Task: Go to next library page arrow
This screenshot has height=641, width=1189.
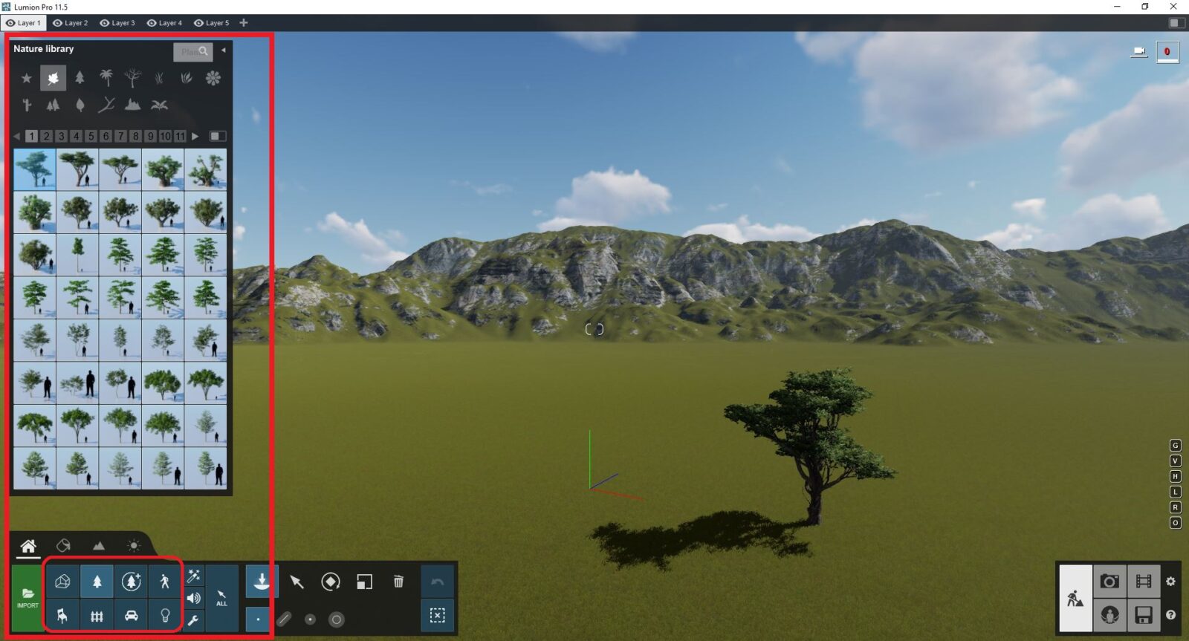Action: pos(195,136)
